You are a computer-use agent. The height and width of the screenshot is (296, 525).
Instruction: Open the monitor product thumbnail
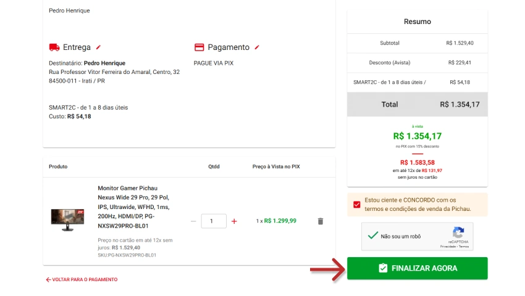pyautogui.click(x=67, y=220)
